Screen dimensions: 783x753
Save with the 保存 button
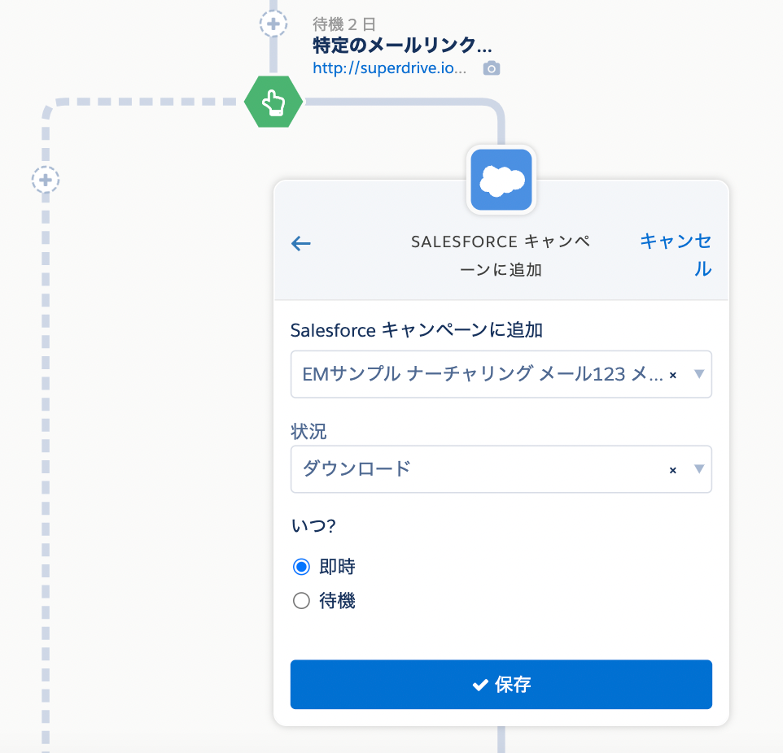(501, 685)
